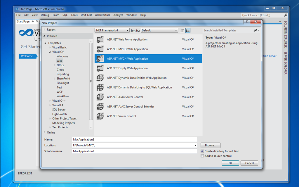This screenshot has height=187, width=299.
Task: Expand the SharePoint tree node
Action: [55, 78]
